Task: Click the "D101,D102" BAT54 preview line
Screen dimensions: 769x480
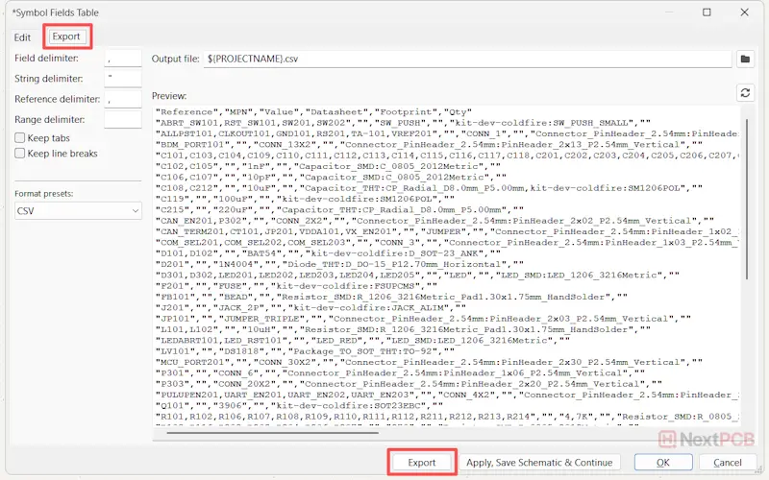Action: [328, 253]
